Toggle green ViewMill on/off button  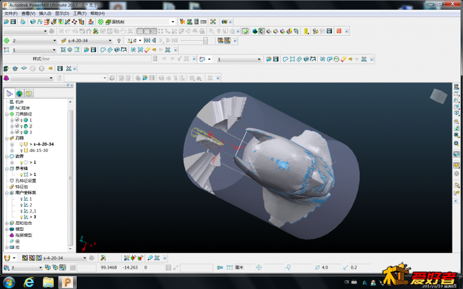coord(245,31)
